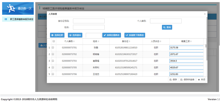The image size is (220, 102).
Task: Sort by 缴费工资 column header
Action: (186, 41)
